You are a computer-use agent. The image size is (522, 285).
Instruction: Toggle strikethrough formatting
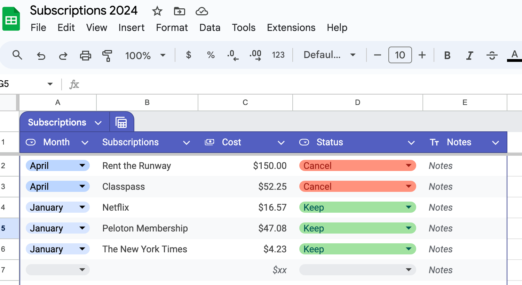[492, 55]
